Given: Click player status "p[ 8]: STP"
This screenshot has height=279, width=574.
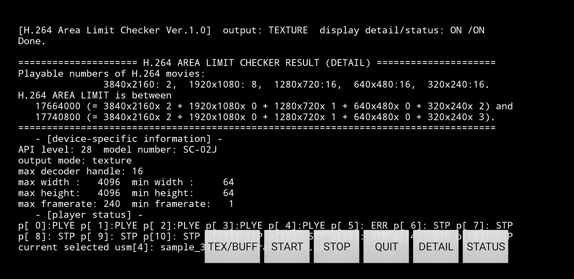Looking at the screenshot, I should coord(47,236).
